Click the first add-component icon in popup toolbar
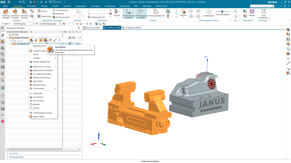Viewport: 291px width, 163px height. coord(31,40)
